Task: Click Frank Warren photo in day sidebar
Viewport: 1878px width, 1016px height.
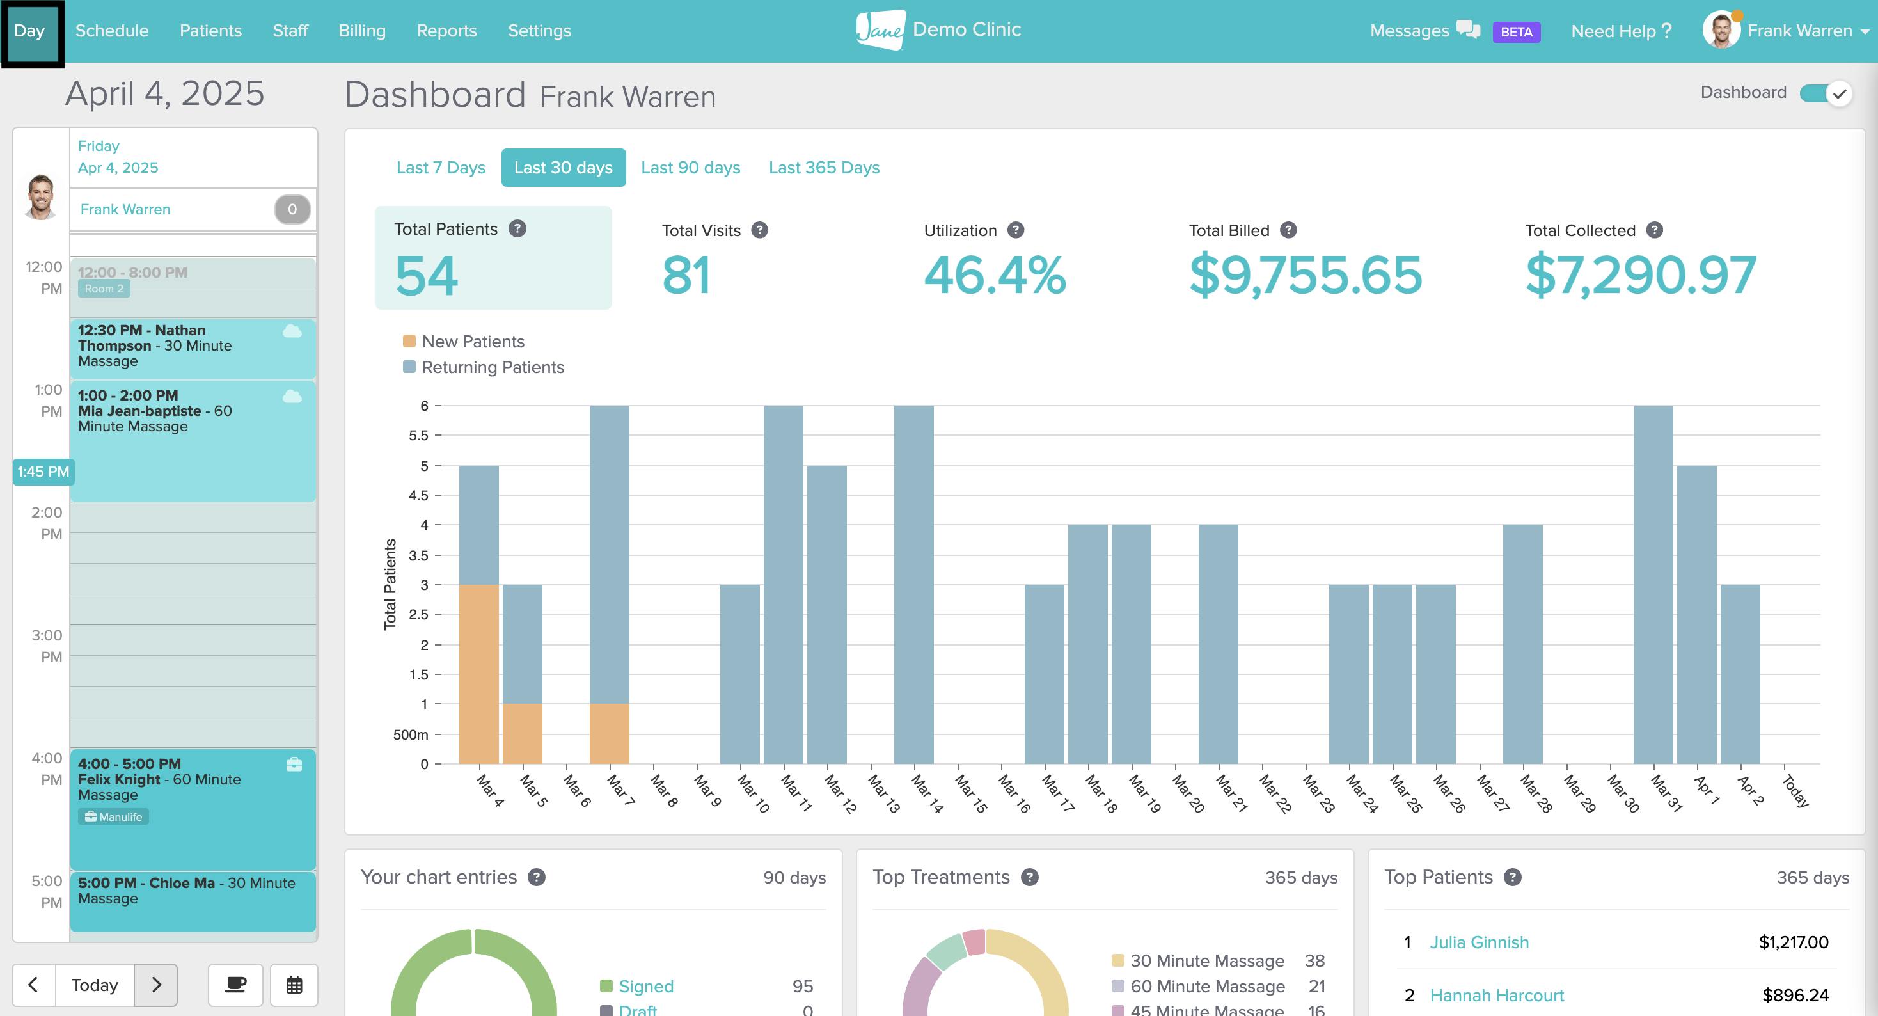Action: click(x=41, y=196)
